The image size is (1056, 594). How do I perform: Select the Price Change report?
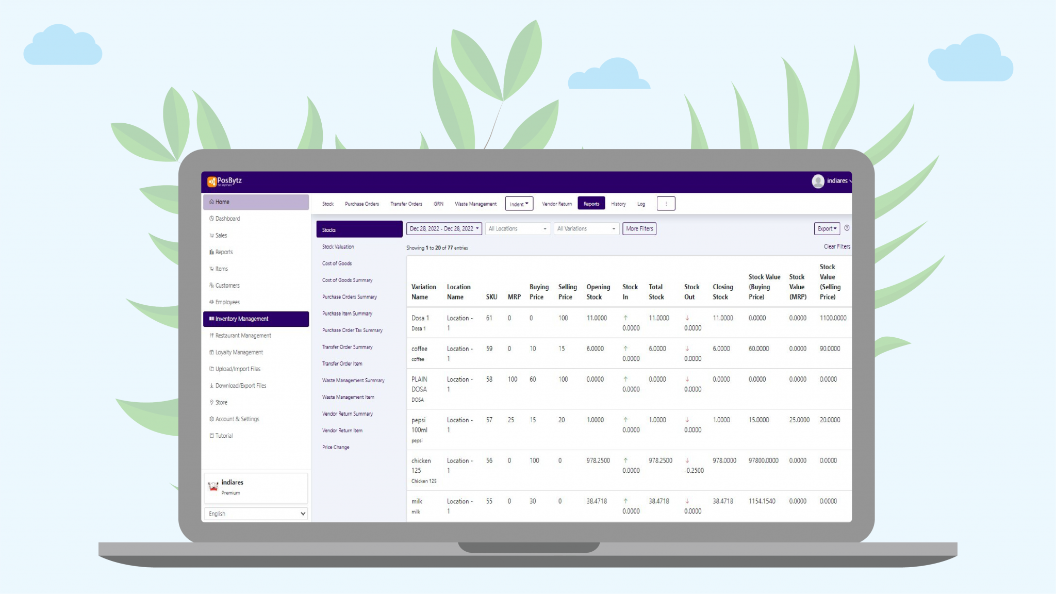click(x=336, y=447)
